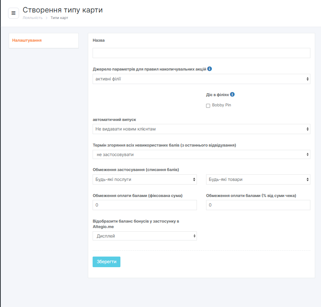The width and height of the screenshot is (321, 307).
Task: Click the percent of check limit field
Action: pos(258,205)
